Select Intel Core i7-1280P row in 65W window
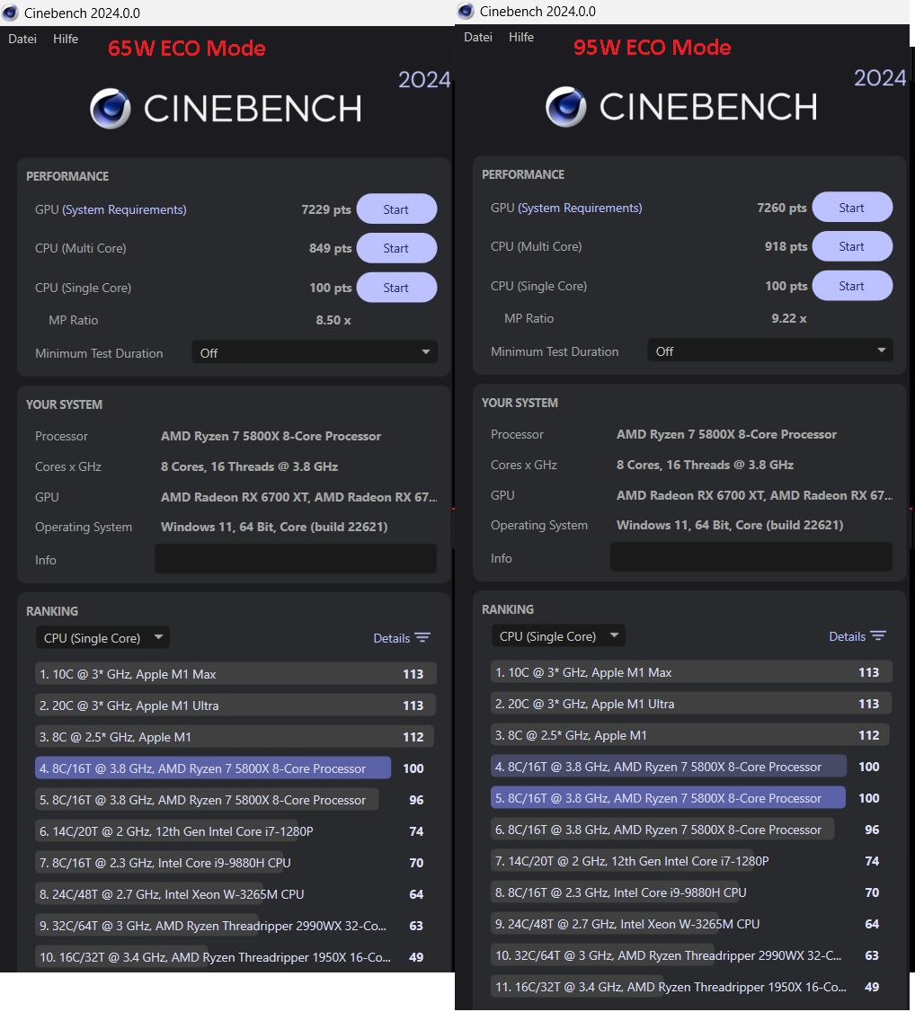The width and height of the screenshot is (915, 1012). point(235,831)
